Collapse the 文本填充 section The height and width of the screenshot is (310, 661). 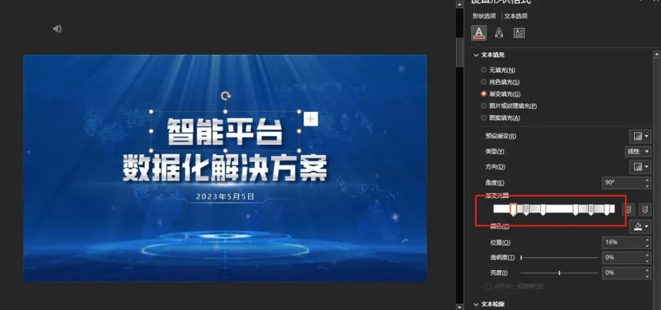coord(476,55)
